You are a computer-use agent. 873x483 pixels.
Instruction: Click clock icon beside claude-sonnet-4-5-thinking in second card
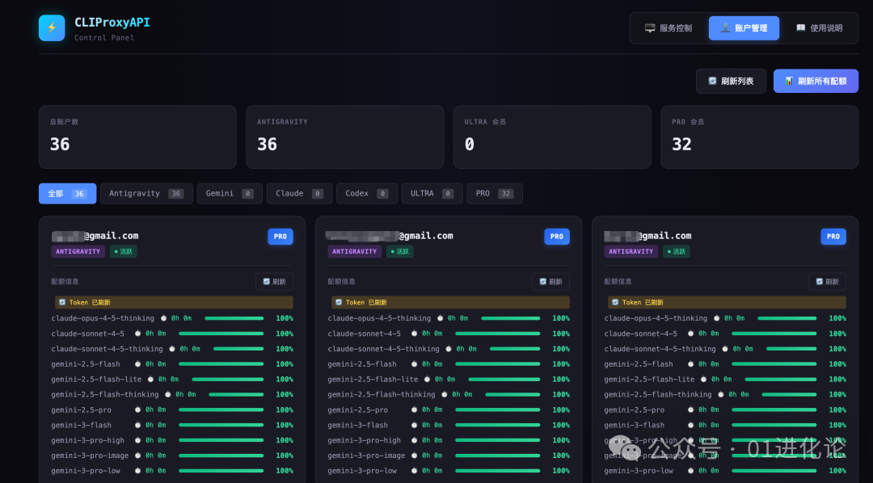coord(449,349)
